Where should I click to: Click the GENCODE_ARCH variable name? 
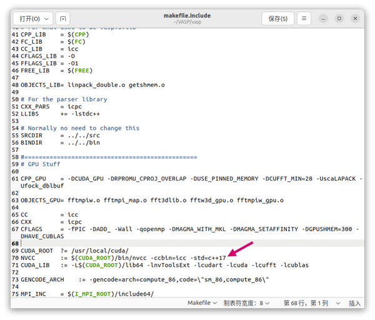coord(42,279)
